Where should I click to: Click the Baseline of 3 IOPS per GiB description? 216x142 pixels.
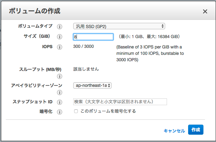(x=150, y=53)
